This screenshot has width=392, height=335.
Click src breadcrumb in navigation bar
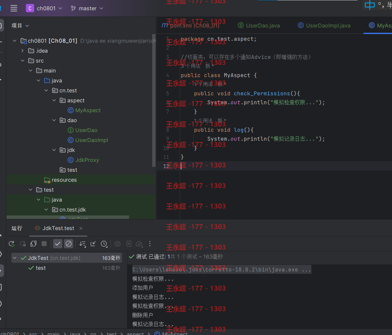pos(33,333)
